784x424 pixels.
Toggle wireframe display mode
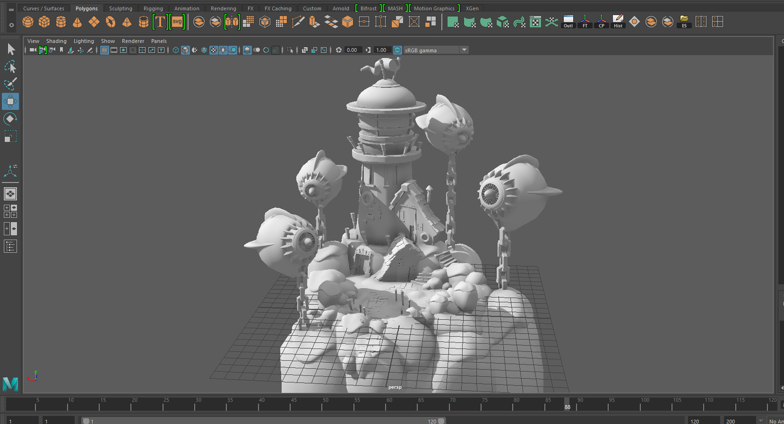[176, 50]
